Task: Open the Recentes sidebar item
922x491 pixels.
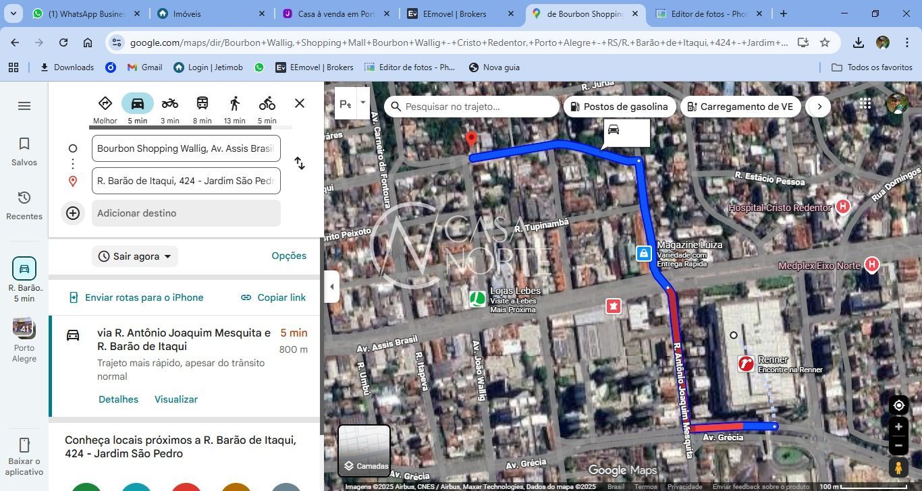Action: (24, 204)
